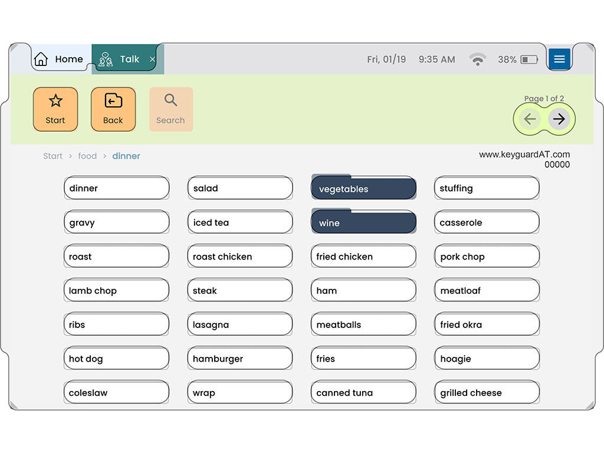Screen dimensions: 604x453
Task: Tap the battery indicator icon
Action: [x=529, y=59]
